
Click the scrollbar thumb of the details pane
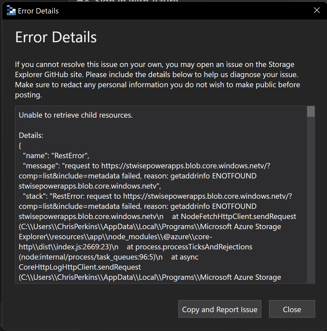point(311,112)
